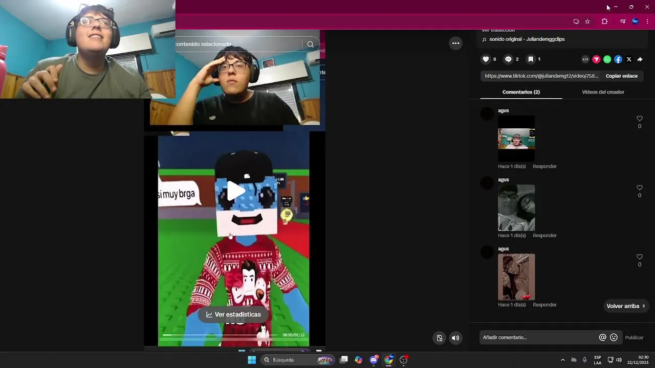Share via the red paper-plane icon
The image size is (655, 368).
tap(596, 59)
